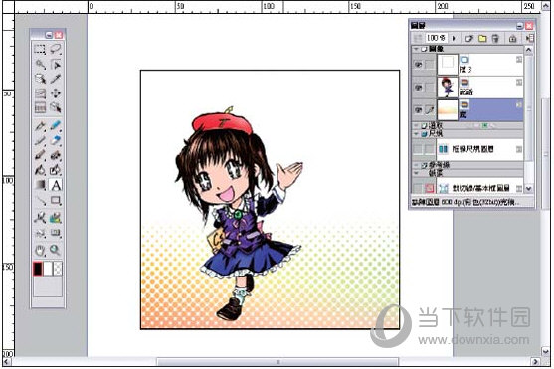Collapse the 尺規 ruler group

point(417,133)
